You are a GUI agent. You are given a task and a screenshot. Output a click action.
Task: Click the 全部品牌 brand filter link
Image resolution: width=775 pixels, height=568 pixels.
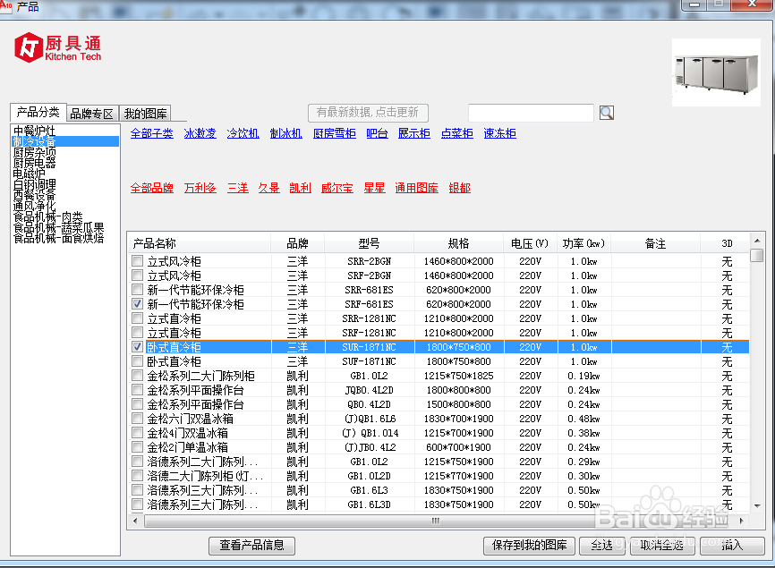[x=152, y=188]
